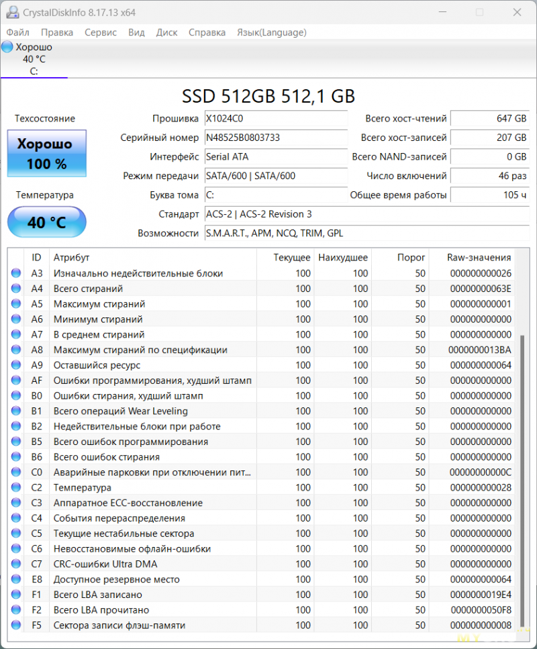Click the Хорошо 100 % health status button
Screen dimensions: 537x649
pos(47,154)
